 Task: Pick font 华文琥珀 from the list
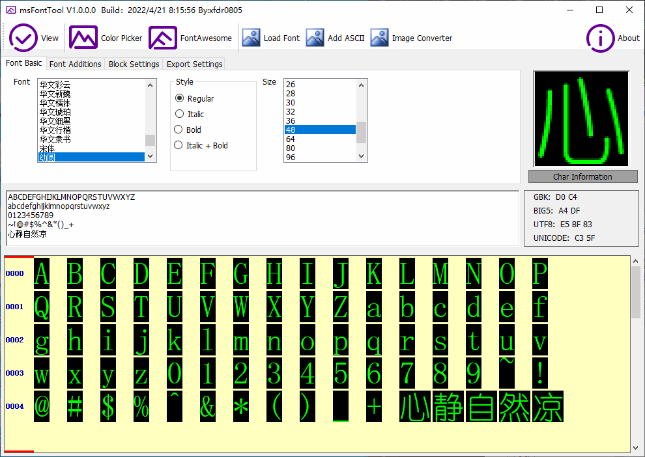pos(91,112)
